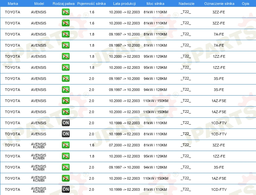Click the Pojemność silnika column header
The height and width of the screenshot is (195, 256).
point(91,4)
